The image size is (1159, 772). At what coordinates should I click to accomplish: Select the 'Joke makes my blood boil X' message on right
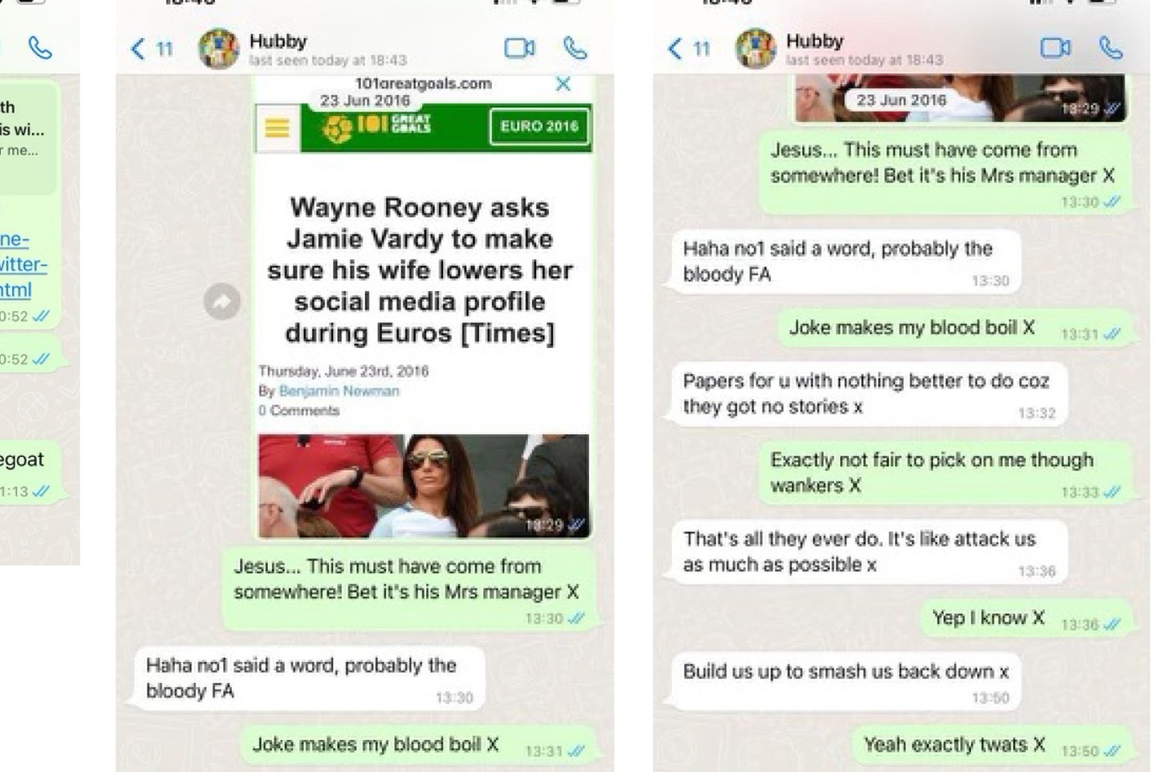coord(953,328)
